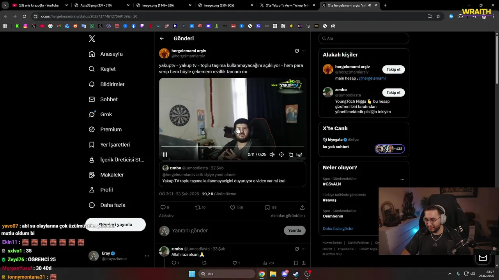Open Alıntıları görüntüle link
Viewport: 499px width, 280px height.
click(288, 216)
